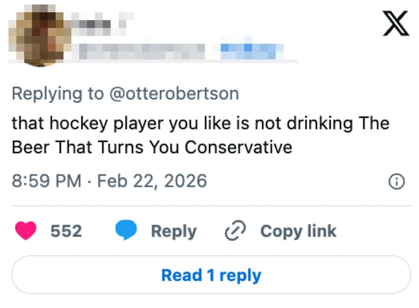Unlike the tweet by clicking the red heart

[x=25, y=231]
